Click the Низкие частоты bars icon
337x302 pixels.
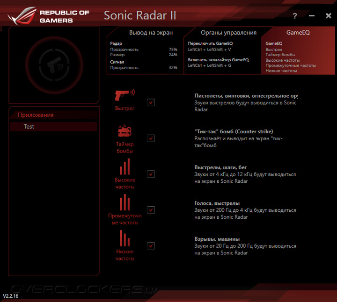point(125,238)
